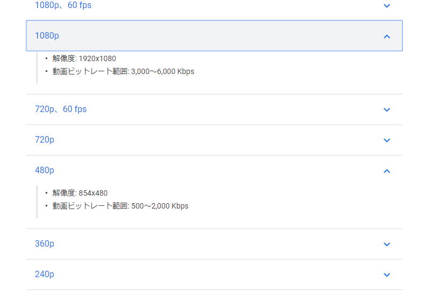This screenshot has height=297, width=426.
Task: Expand the 1080p, 60 fps chevron arrow
Action: (387, 6)
